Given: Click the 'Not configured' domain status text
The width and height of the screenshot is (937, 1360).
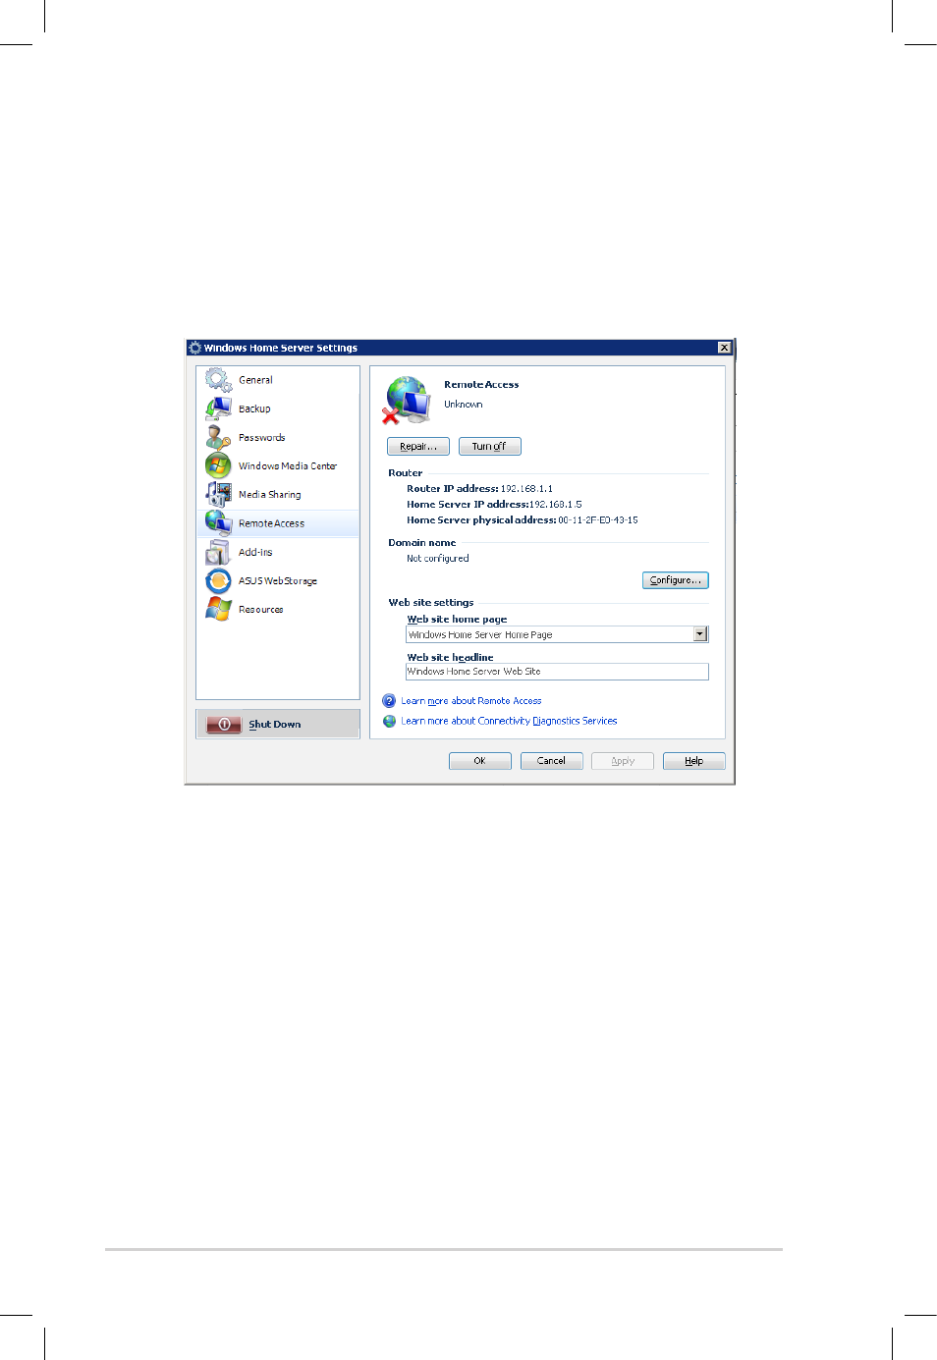Looking at the screenshot, I should point(438,558).
